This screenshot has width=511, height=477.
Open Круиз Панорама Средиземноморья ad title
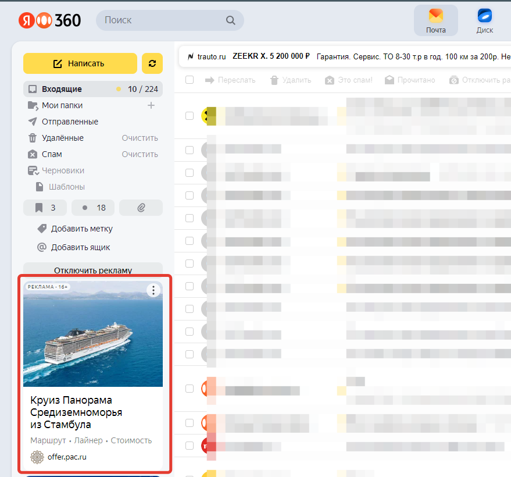tap(76, 412)
